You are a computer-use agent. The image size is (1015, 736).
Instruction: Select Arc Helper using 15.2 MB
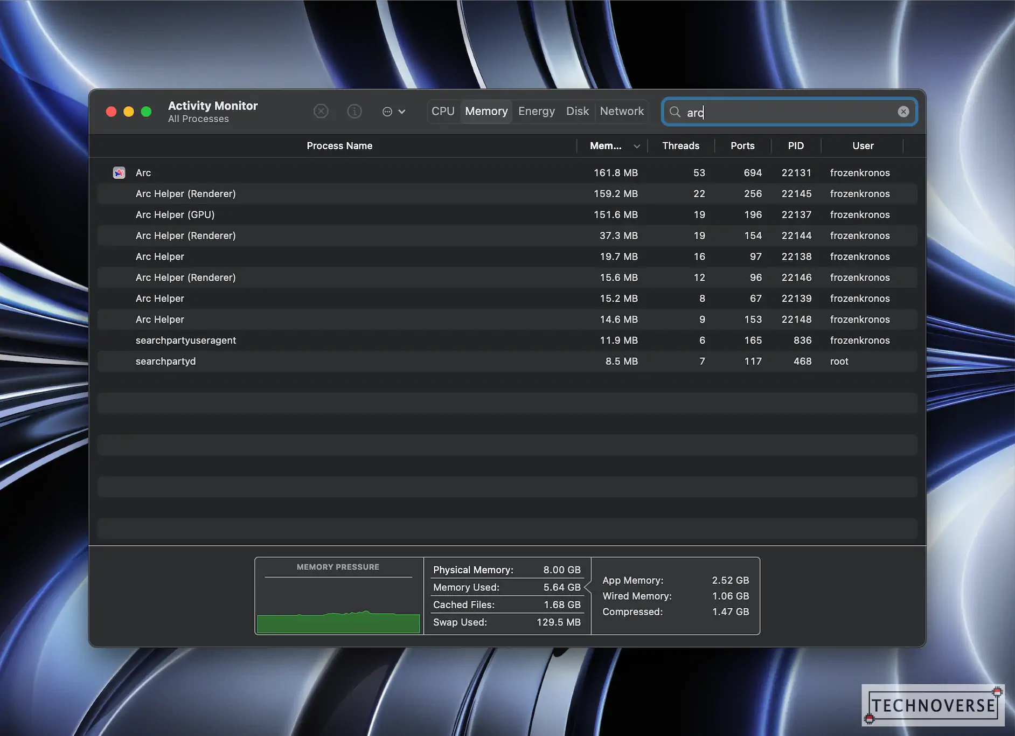pos(508,298)
